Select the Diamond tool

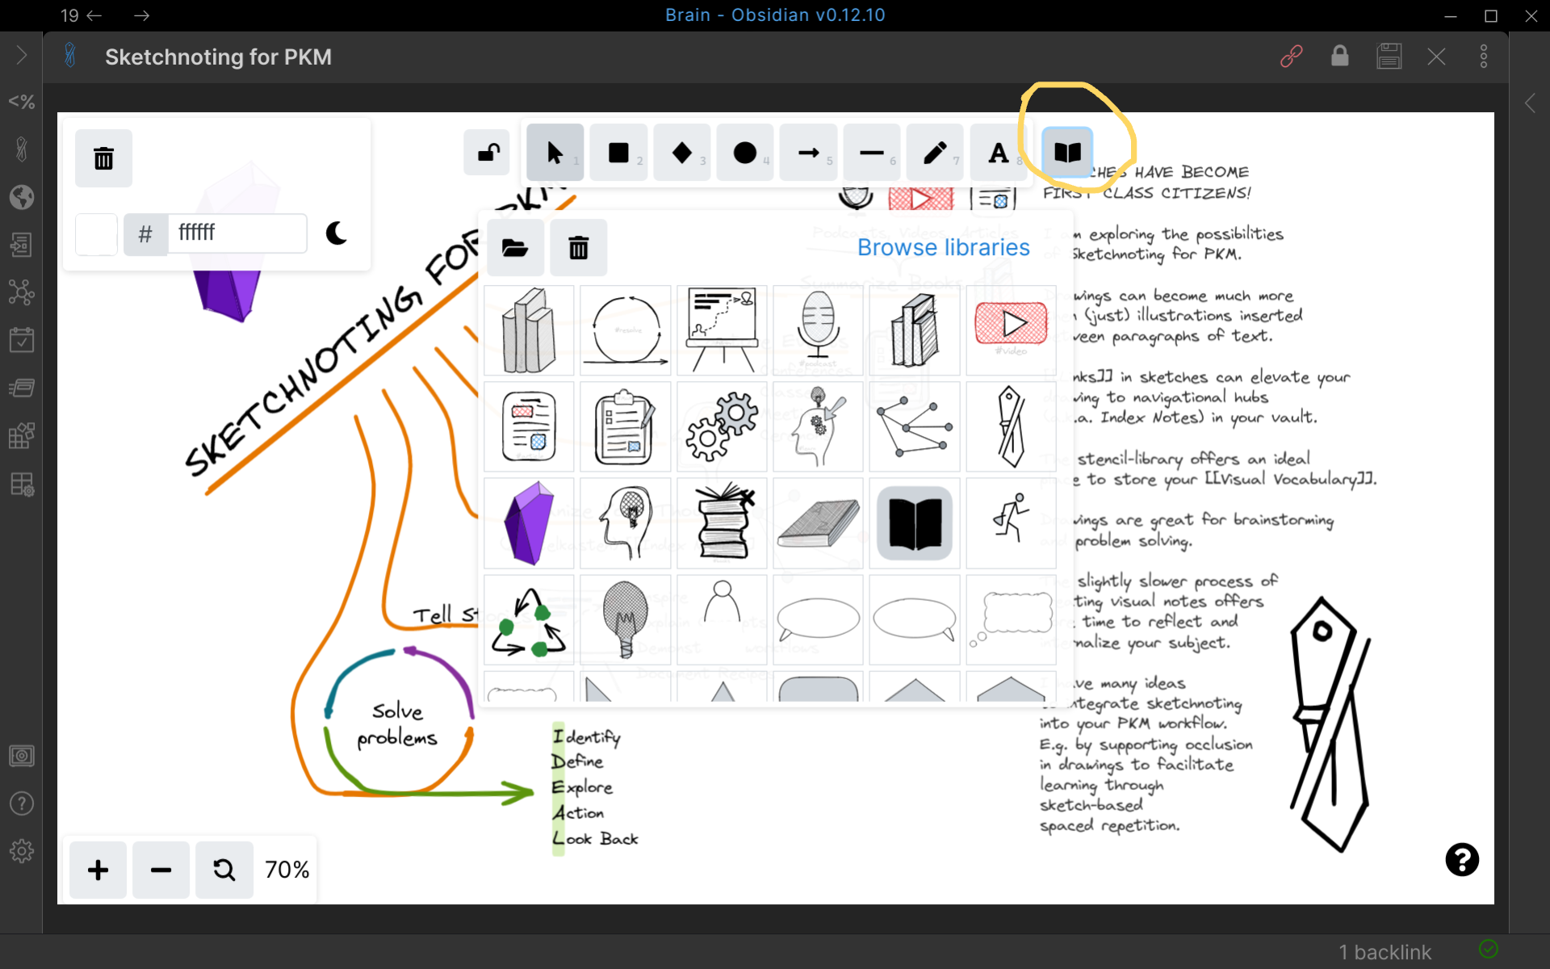[x=682, y=153]
